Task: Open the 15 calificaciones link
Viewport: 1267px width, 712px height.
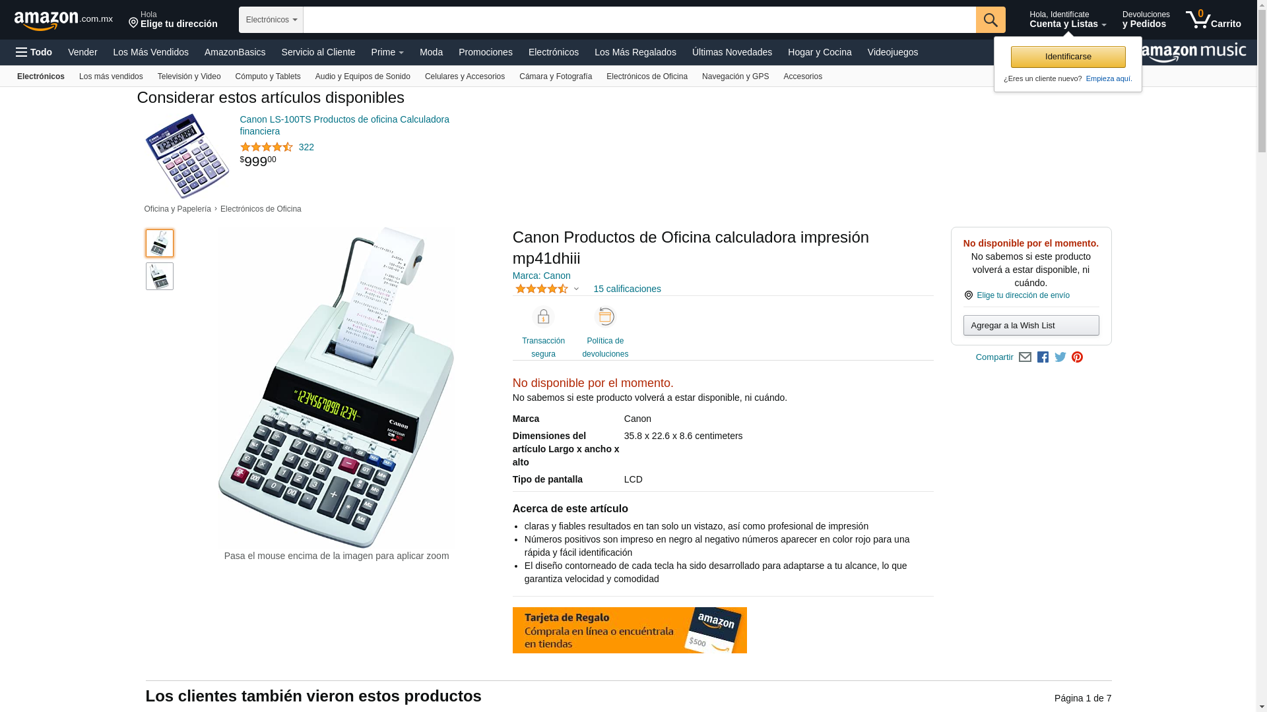Action: tap(627, 289)
